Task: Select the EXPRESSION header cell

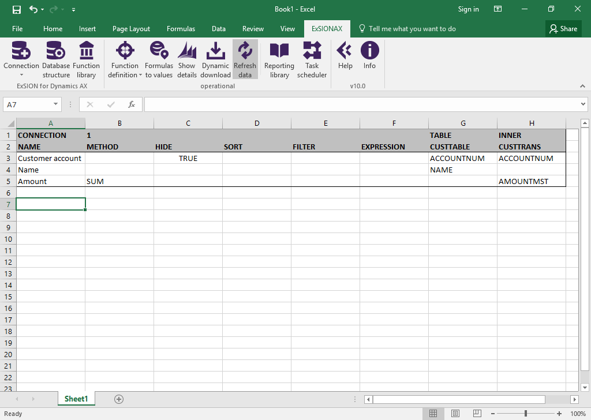Action: pos(394,147)
